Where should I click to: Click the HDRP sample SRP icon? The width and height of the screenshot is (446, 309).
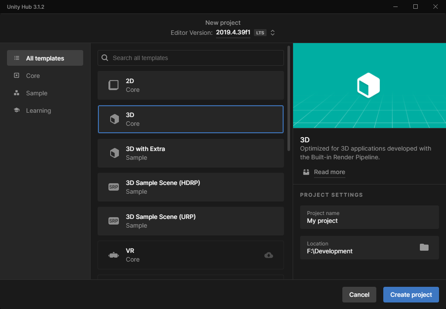[114, 187]
